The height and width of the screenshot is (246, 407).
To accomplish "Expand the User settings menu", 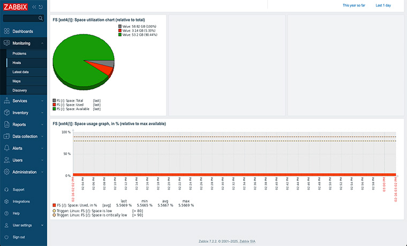I will pos(22,225).
